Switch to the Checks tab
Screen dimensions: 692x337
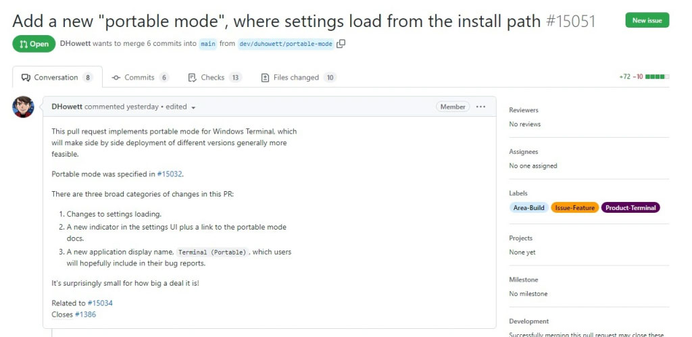point(215,78)
